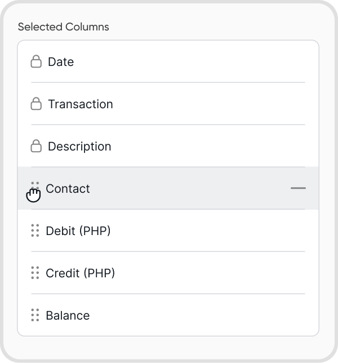Select the Debit (PHP) column label

(x=78, y=231)
